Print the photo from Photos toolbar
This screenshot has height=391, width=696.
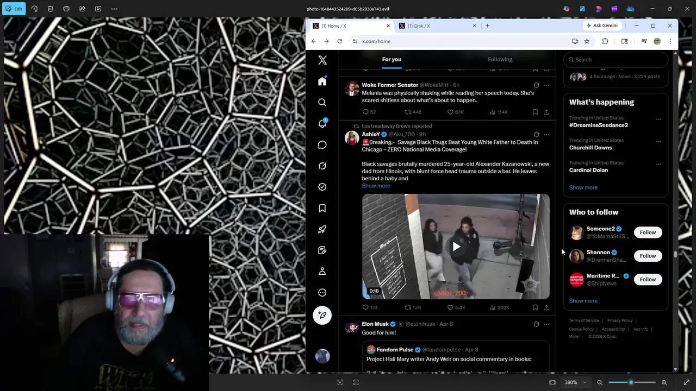click(66, 9)
